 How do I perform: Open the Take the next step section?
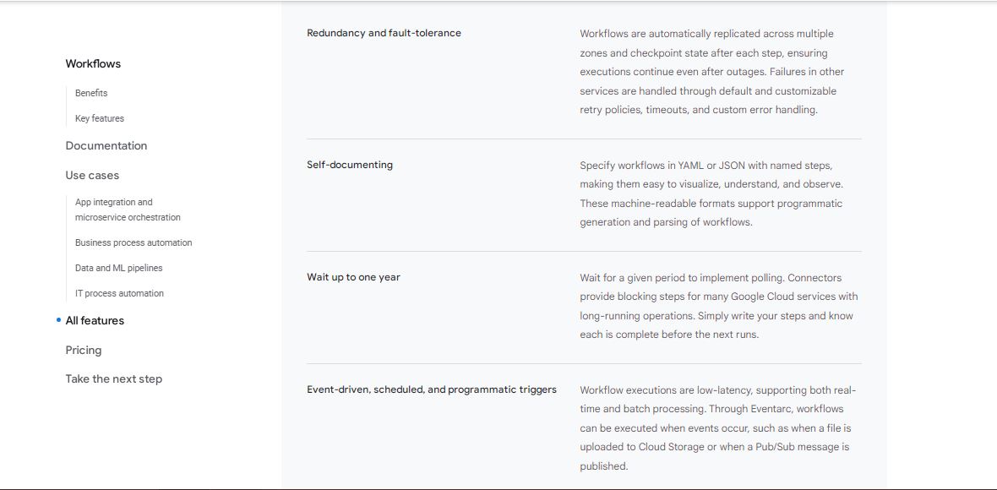(x=113, y=378)
